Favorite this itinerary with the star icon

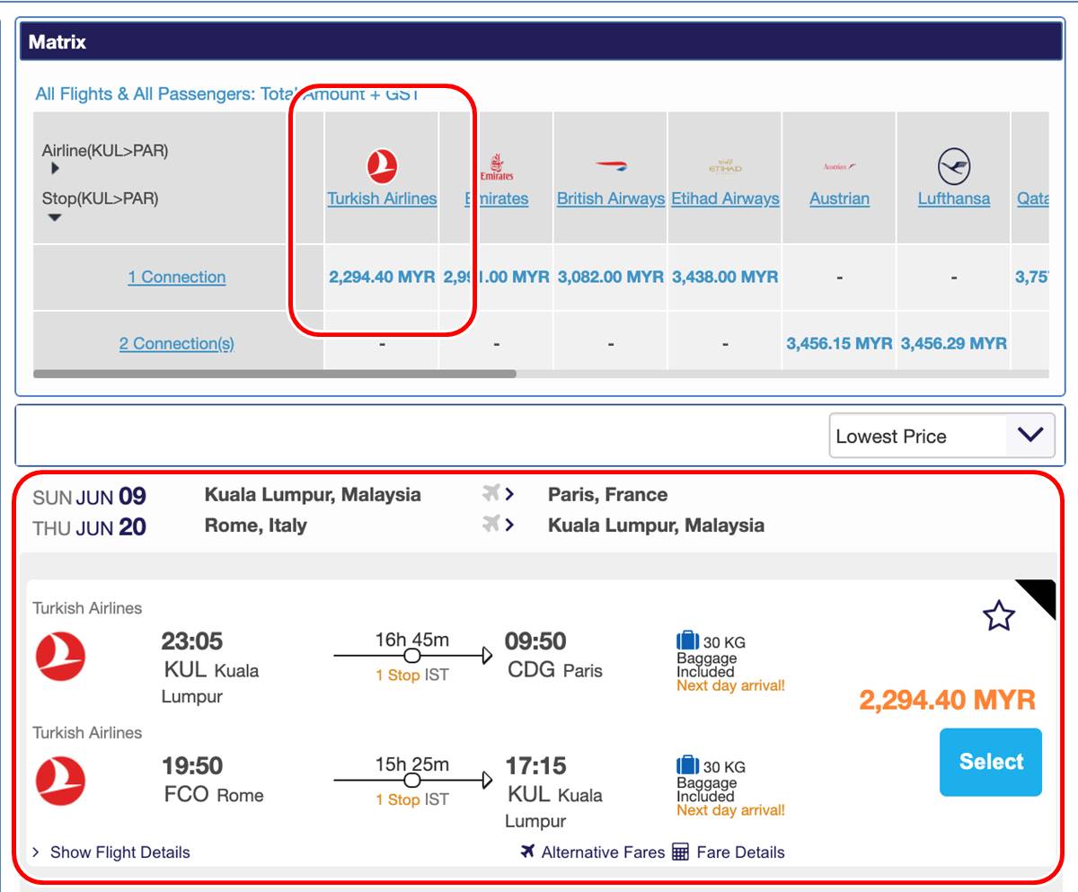coord(998,616)
